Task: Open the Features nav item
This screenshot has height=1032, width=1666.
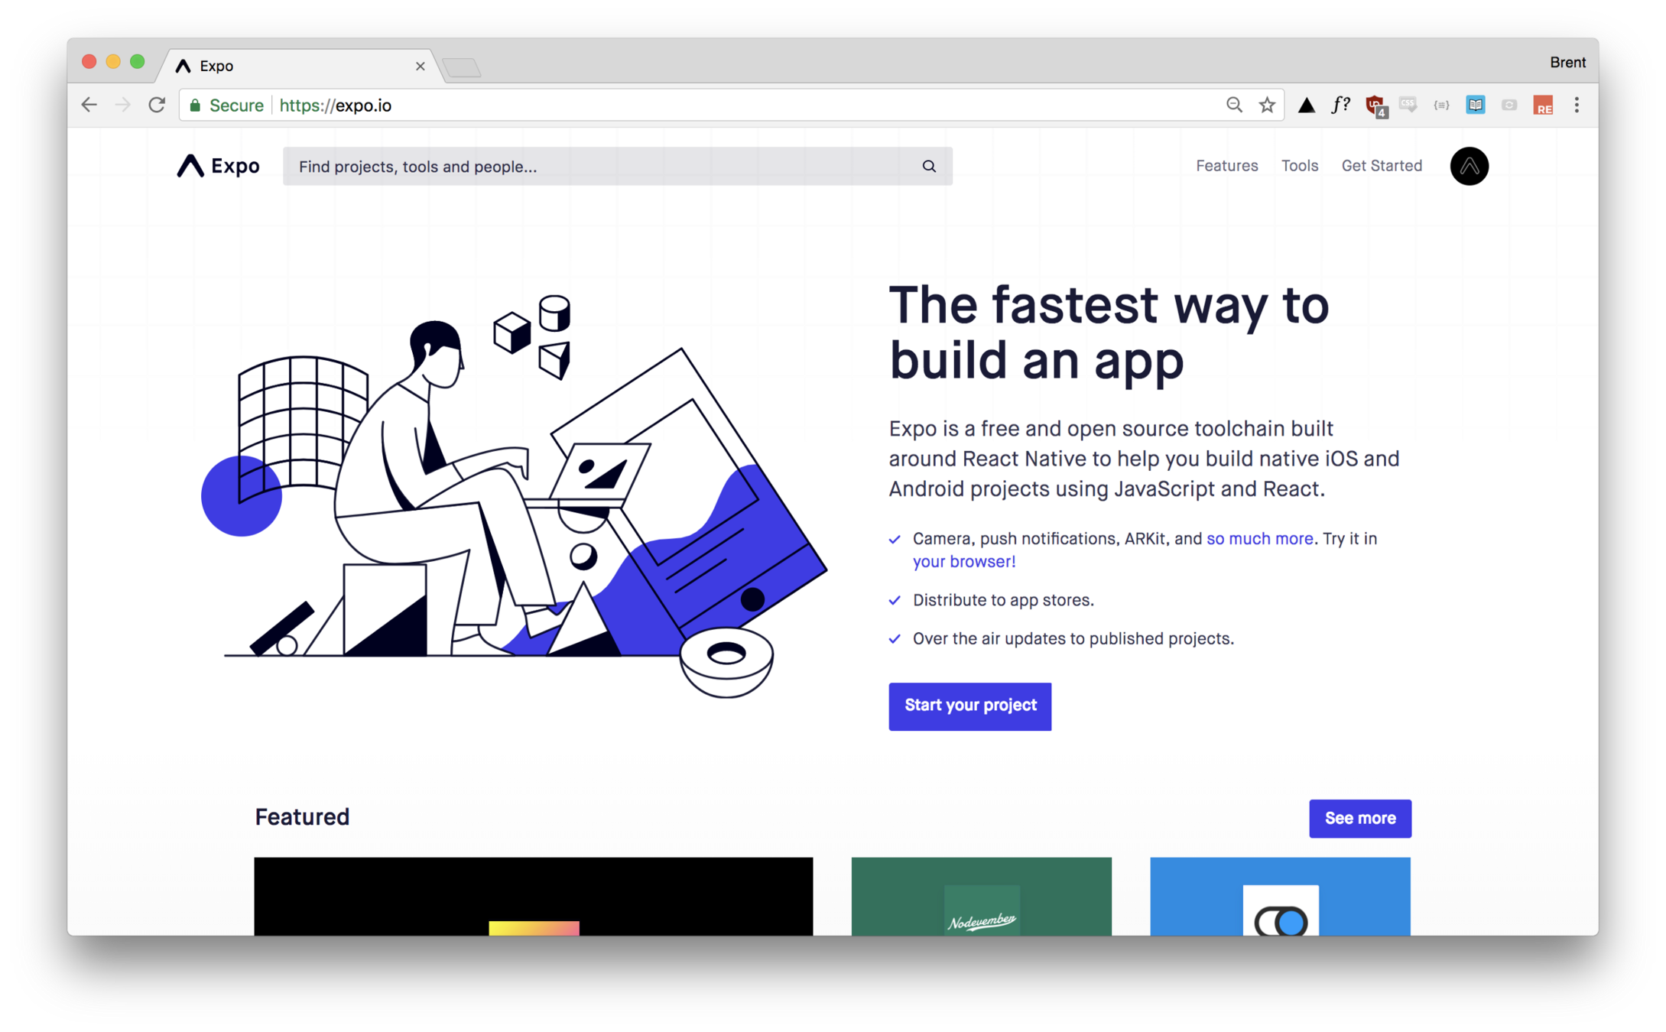Action: (x=1226, y=166)
